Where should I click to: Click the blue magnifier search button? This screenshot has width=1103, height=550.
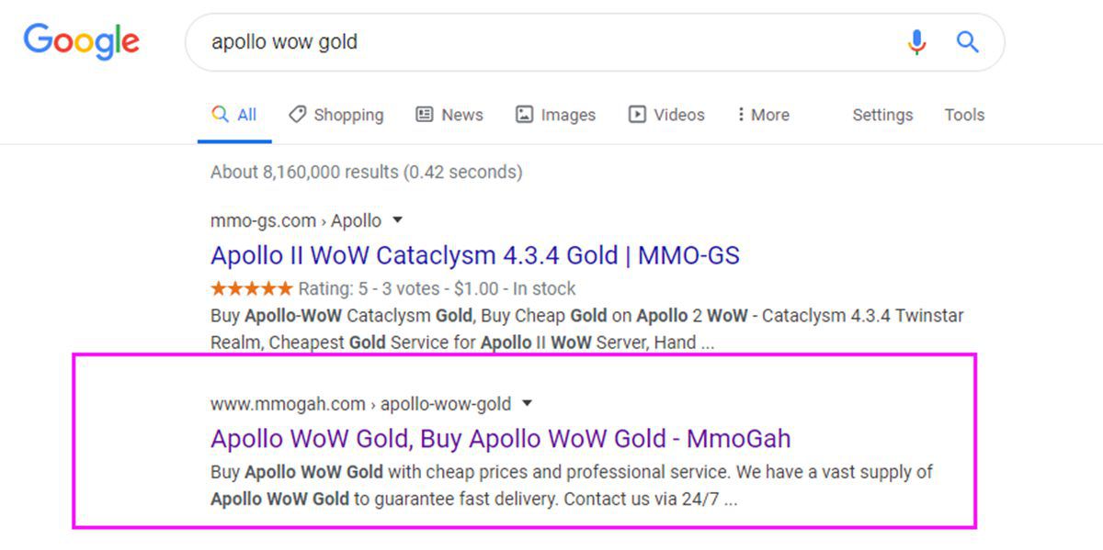pos(967,41)
